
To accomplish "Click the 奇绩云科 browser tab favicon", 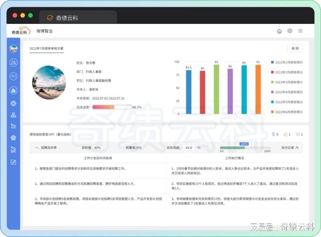I will tap(50, 18).
